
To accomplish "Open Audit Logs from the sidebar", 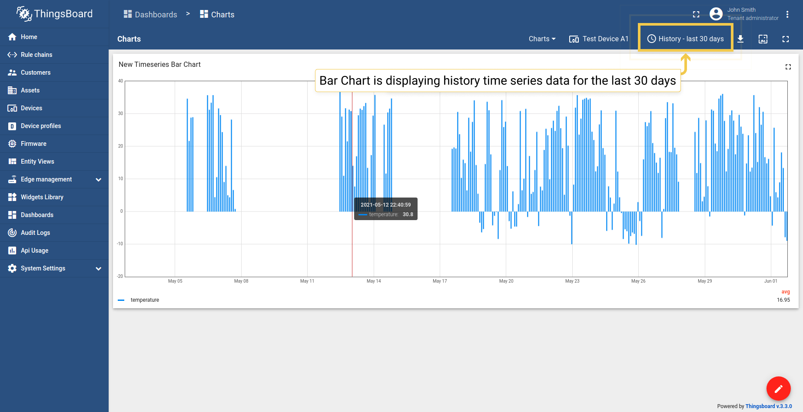I will pos(35,233).
